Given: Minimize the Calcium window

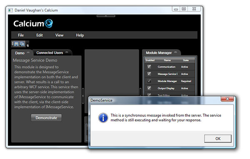Looking at the screenshot, I should tap(176, 9).
